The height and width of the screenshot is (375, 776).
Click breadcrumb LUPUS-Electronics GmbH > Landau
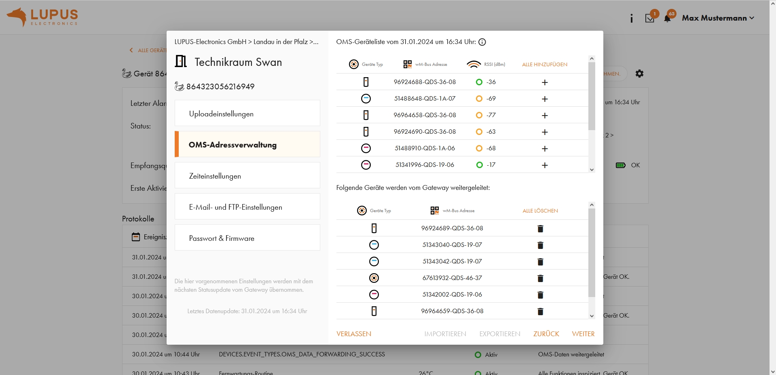247,42
